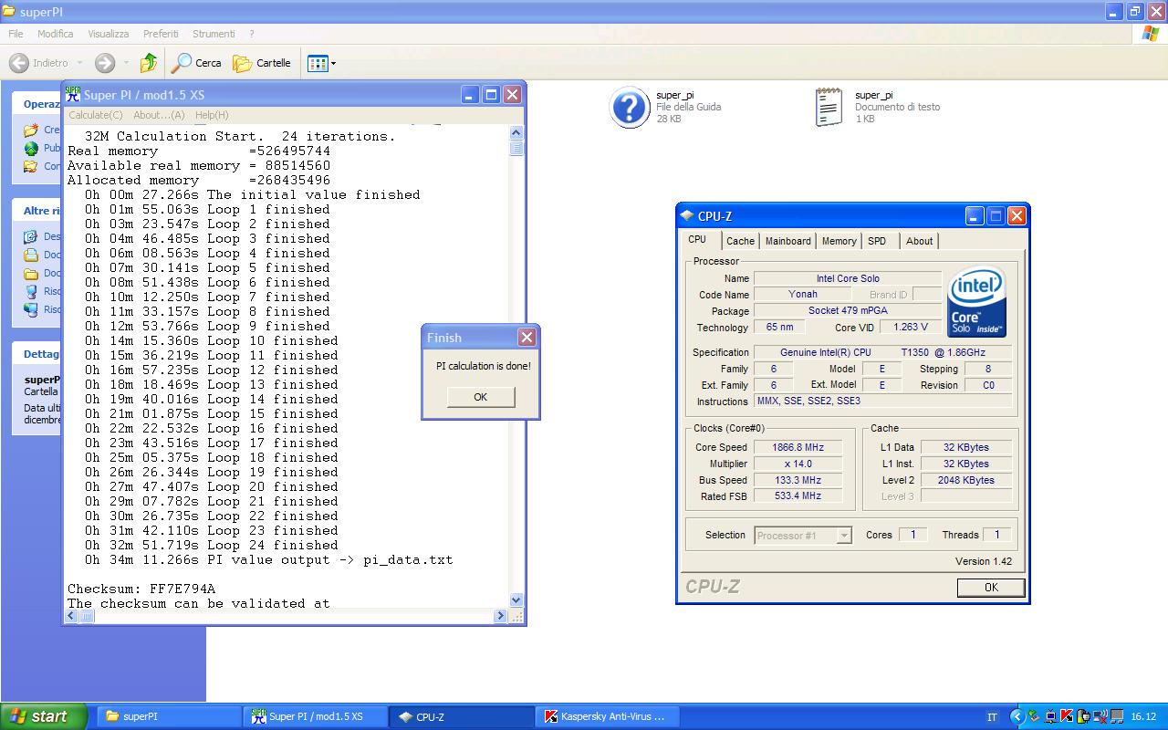Click the Super PI title bar icon
The width and height of the screenshot is (1168, 730).
point(73,94)
